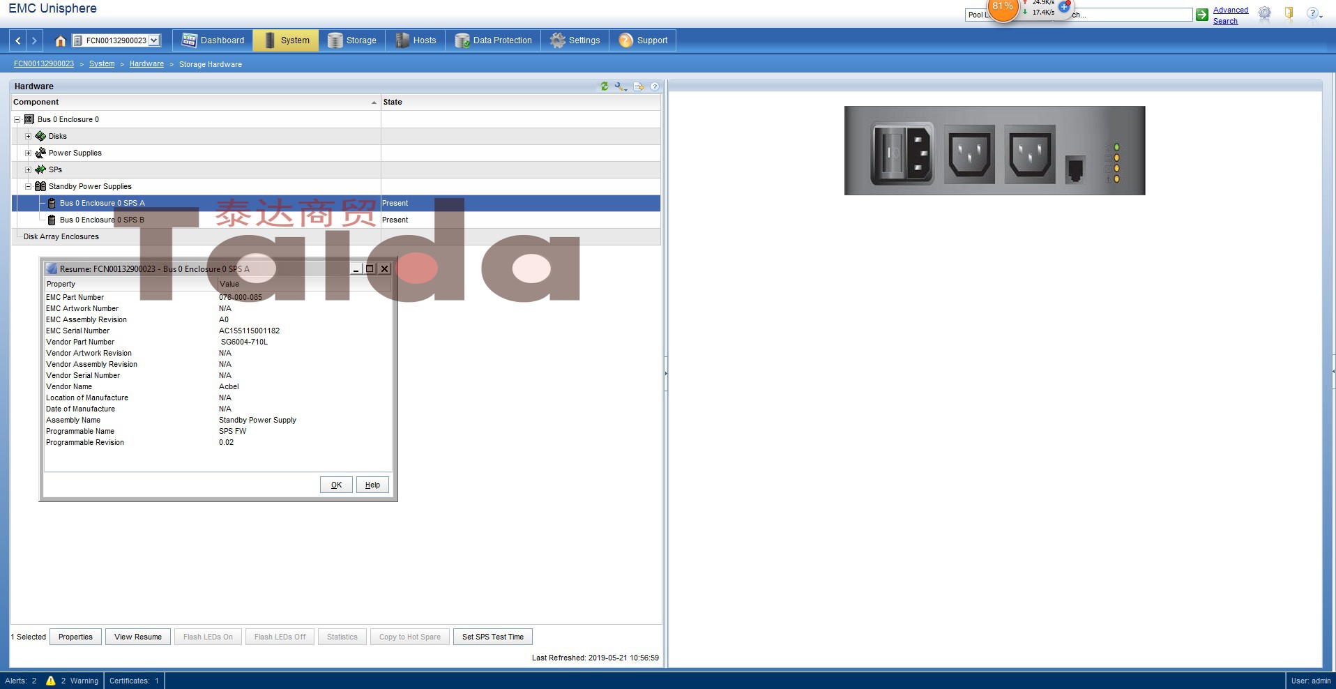Click the export list icon in Hardware panel
This screenshot has height=689, width=1336.
(639, 86)
